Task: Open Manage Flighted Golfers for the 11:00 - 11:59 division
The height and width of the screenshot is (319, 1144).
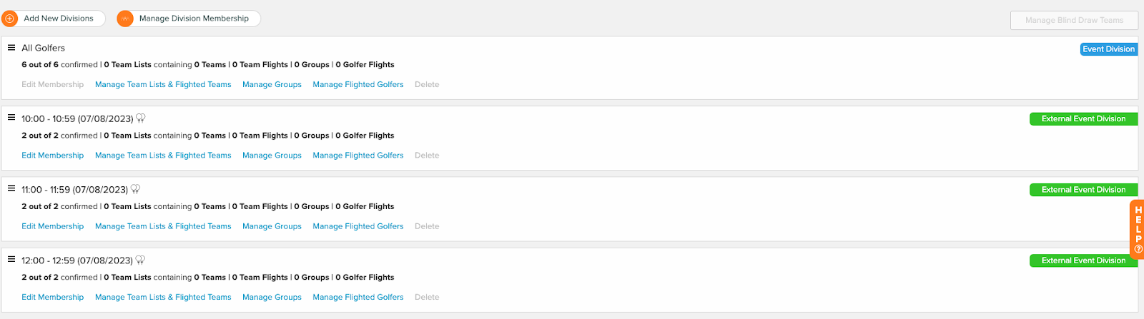Action: pos(358,226)
